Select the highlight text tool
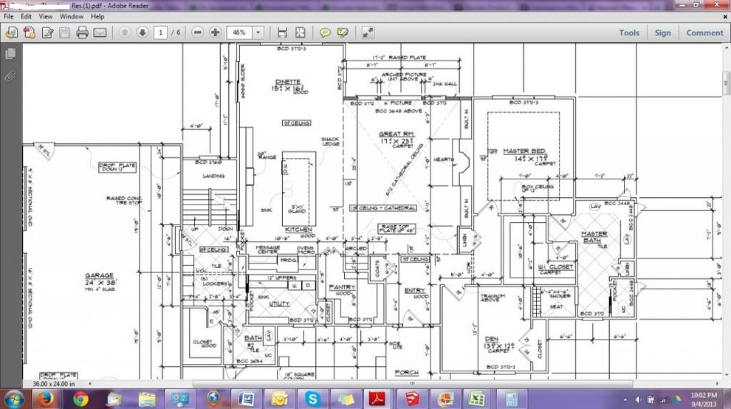 pos(343,32)
